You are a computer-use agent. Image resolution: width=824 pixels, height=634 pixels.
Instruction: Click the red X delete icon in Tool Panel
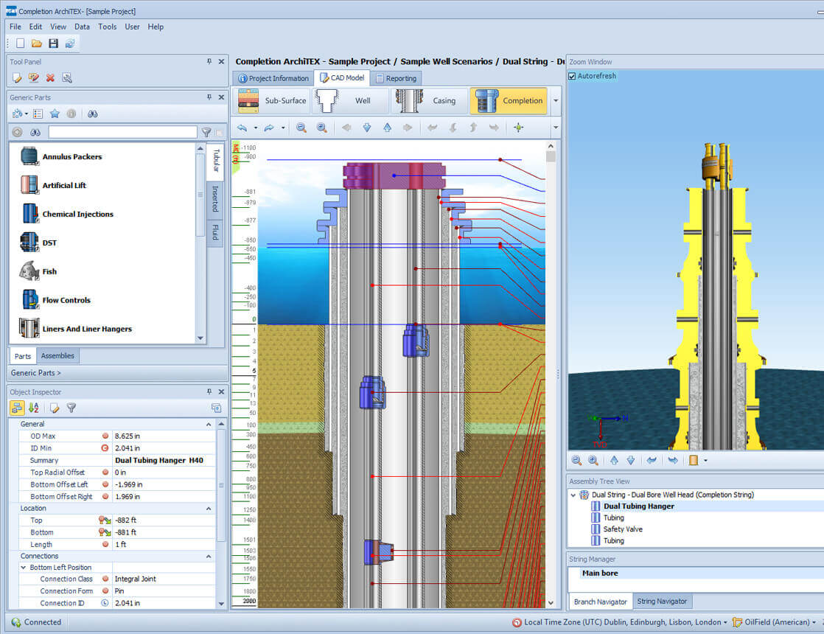point(50,78)
